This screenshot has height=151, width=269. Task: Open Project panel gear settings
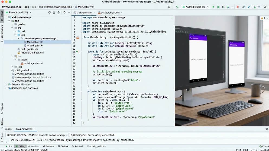[x=64, y=12]
